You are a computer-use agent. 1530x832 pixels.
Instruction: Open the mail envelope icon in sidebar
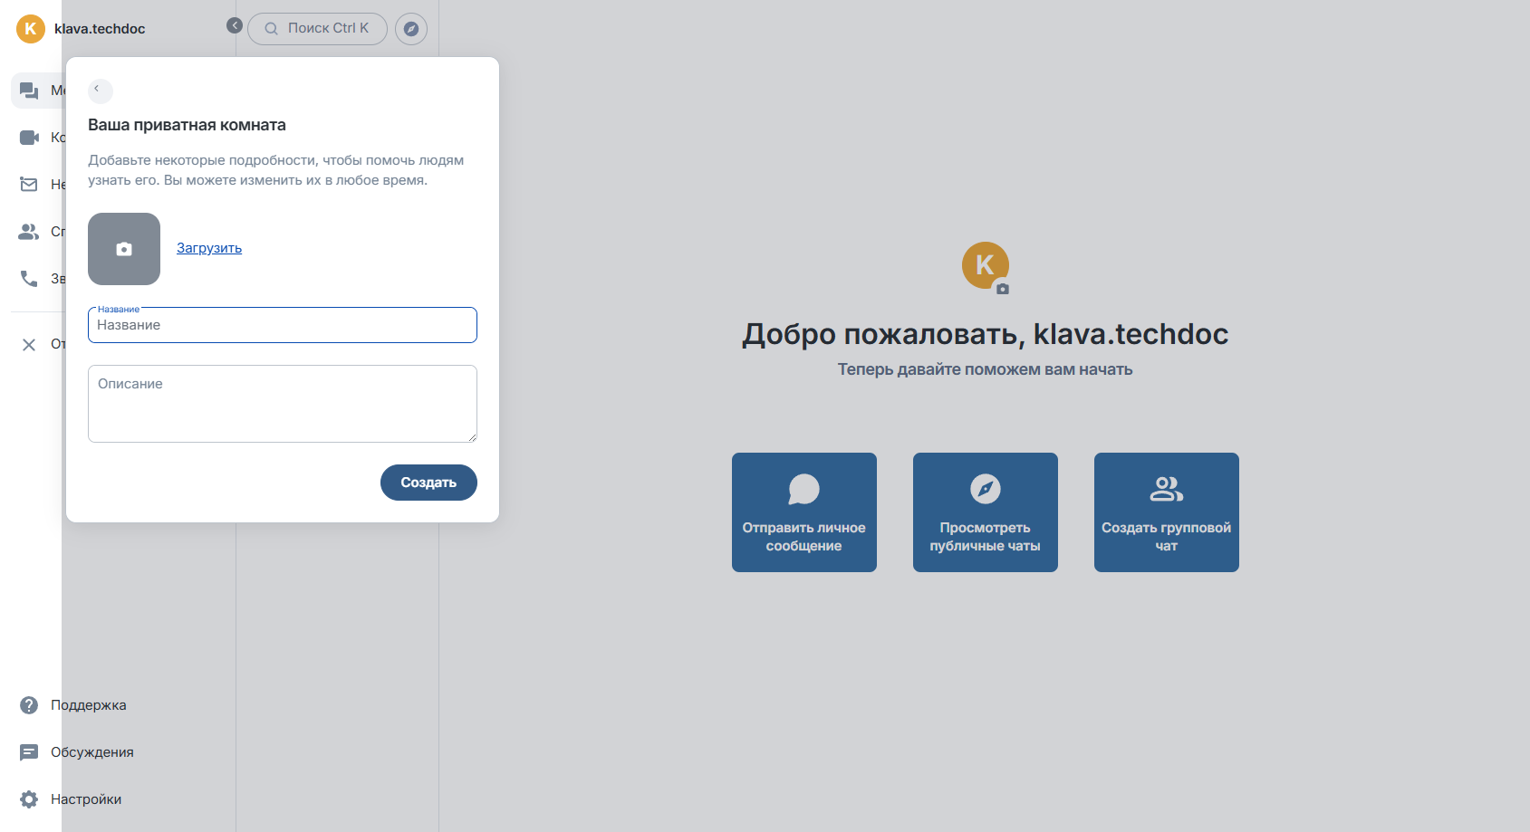[29, 185]
